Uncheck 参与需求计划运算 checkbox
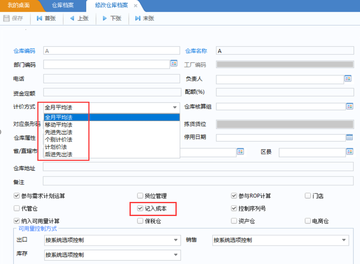The height and width of the screenshot is (264, 360). [17, 196]
